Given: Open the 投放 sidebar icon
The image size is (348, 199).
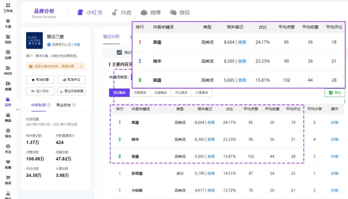Looking at the screenshot, I should (x=8, y=39).
